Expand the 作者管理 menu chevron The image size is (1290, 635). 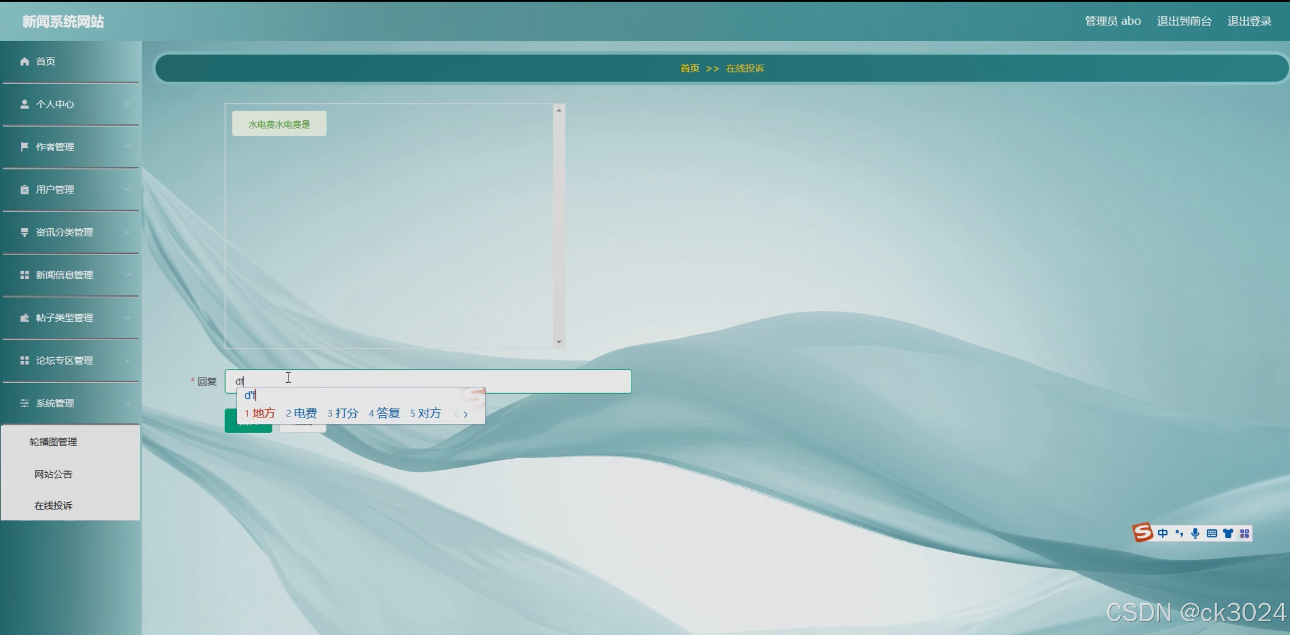pos(128,147)
